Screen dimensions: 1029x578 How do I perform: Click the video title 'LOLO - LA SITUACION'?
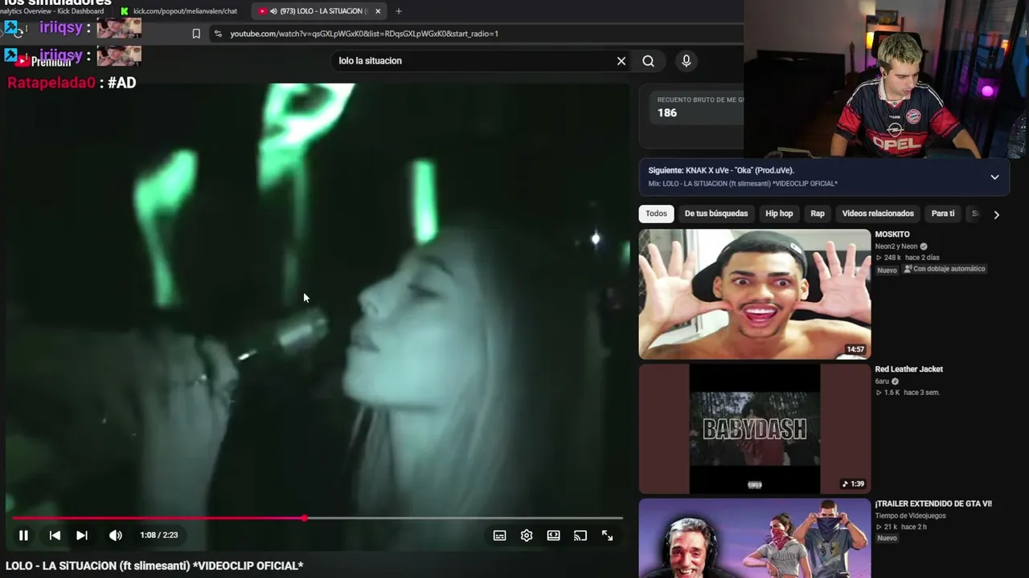pos(154,566)
